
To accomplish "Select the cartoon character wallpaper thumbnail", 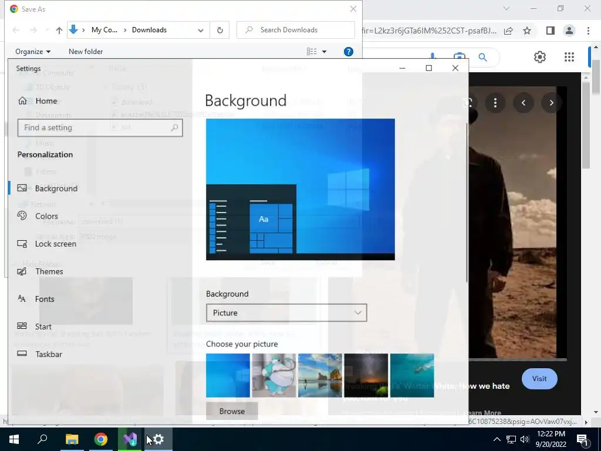I will click(274, 375).
